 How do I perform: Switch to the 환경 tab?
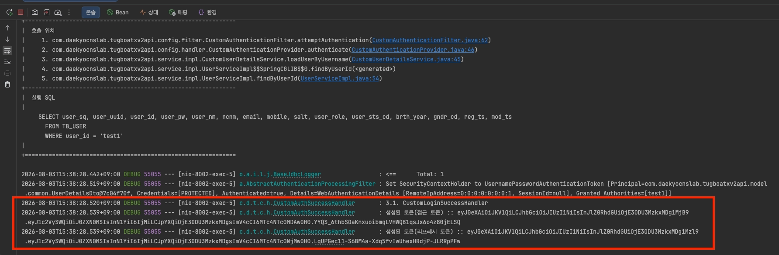[x=207, y=12]
